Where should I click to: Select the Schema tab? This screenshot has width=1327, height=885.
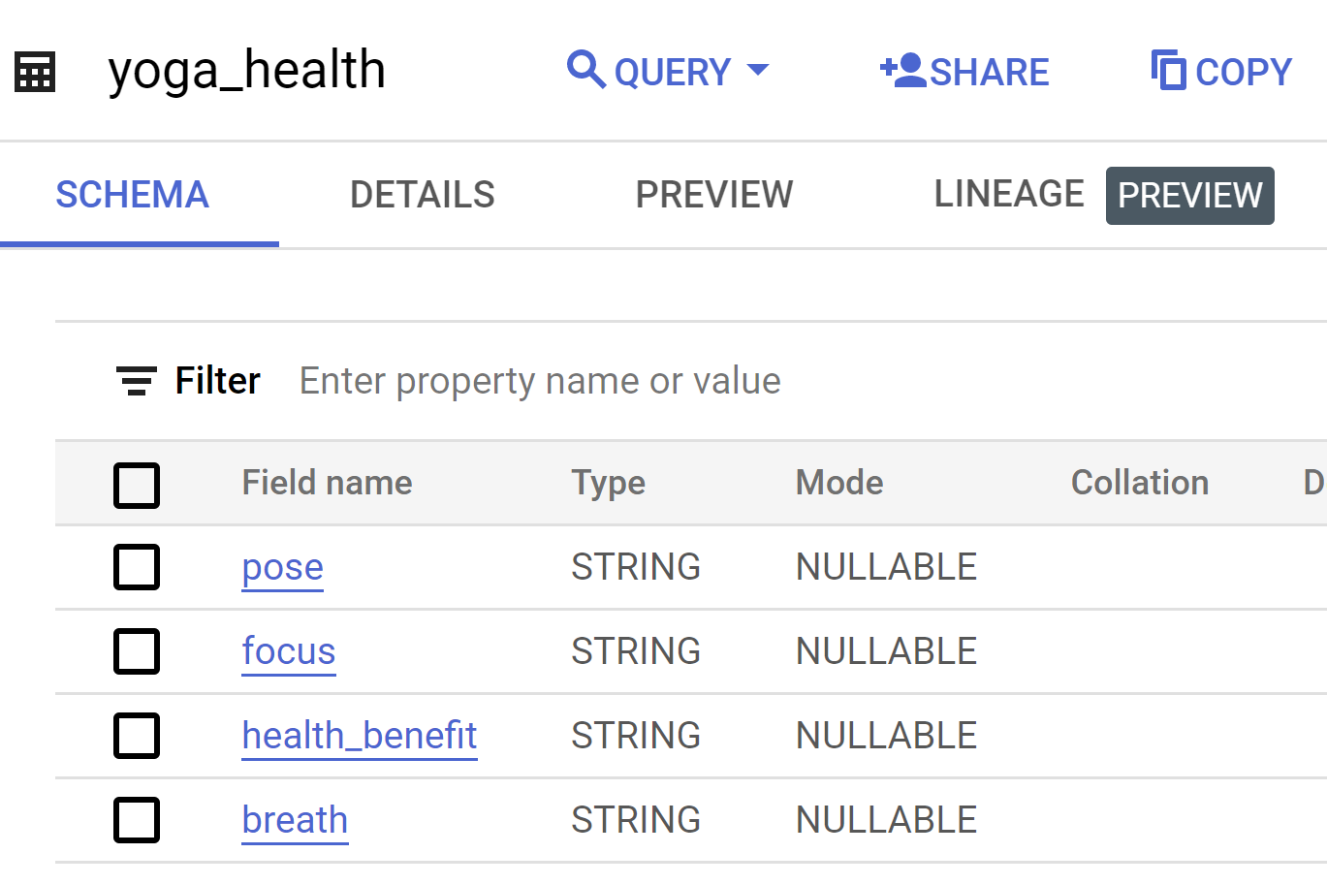(132, 195)
